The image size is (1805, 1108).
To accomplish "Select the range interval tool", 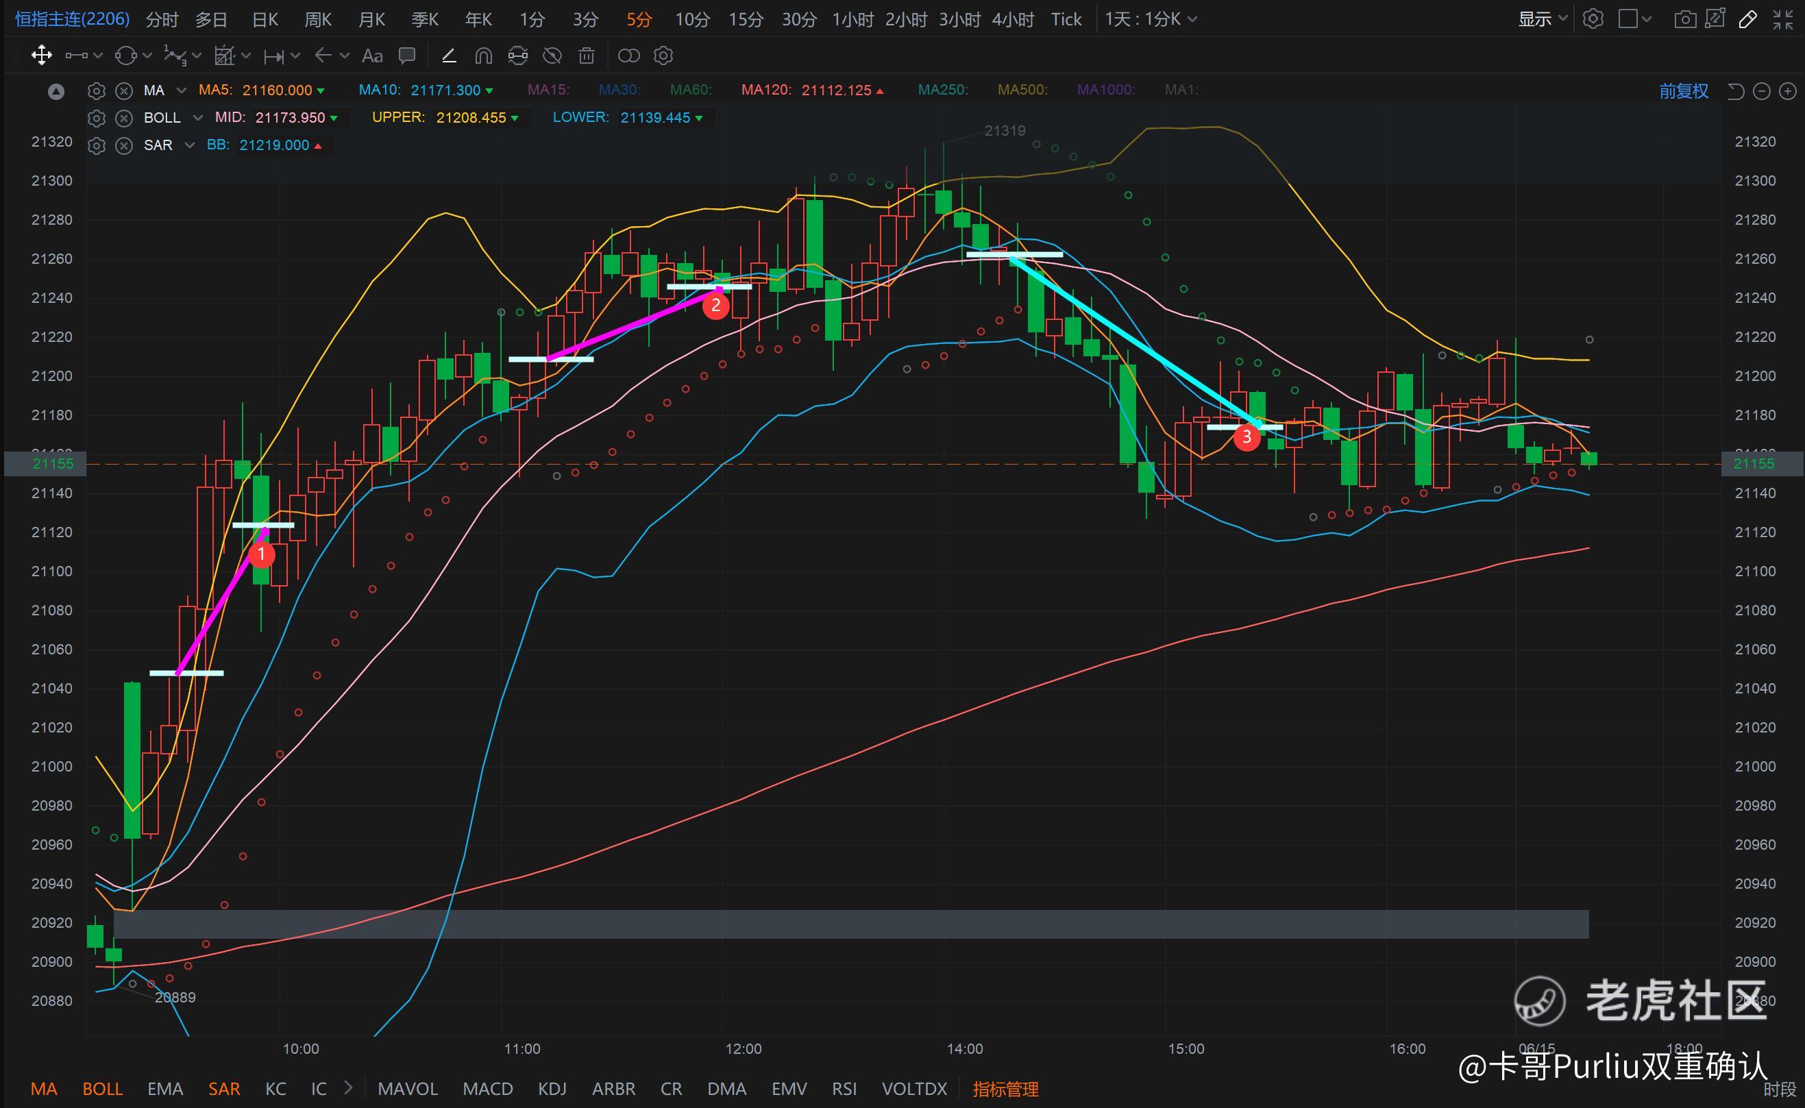I will point(274,56).
